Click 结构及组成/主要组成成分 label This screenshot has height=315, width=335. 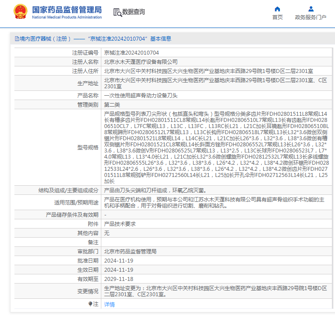tap(69, 190)
